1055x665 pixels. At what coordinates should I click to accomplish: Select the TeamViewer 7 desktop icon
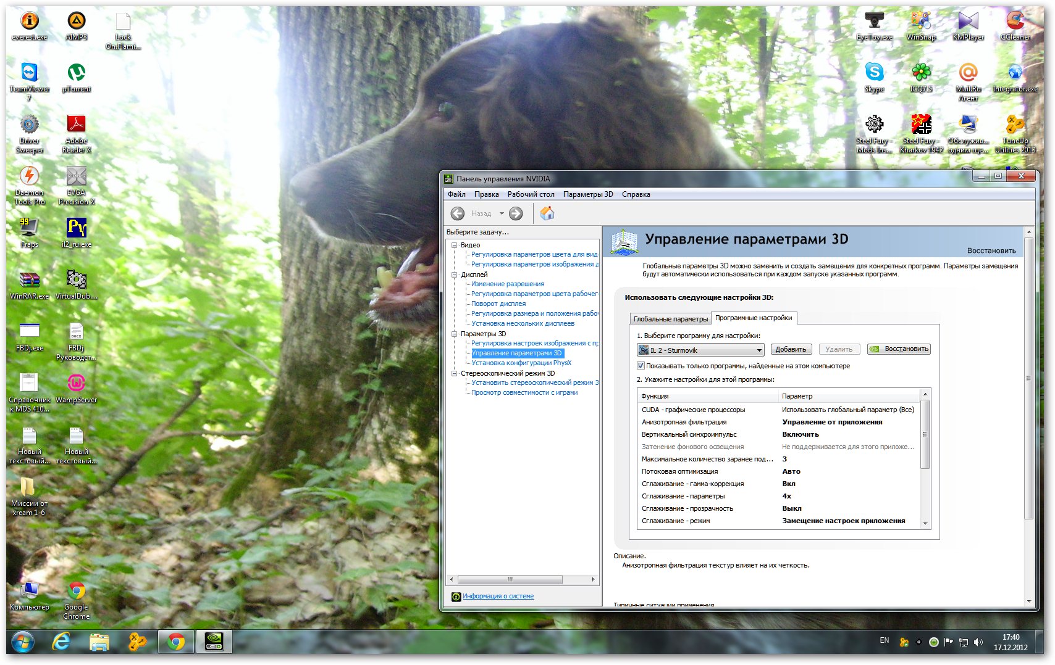[x=29, y=82]
